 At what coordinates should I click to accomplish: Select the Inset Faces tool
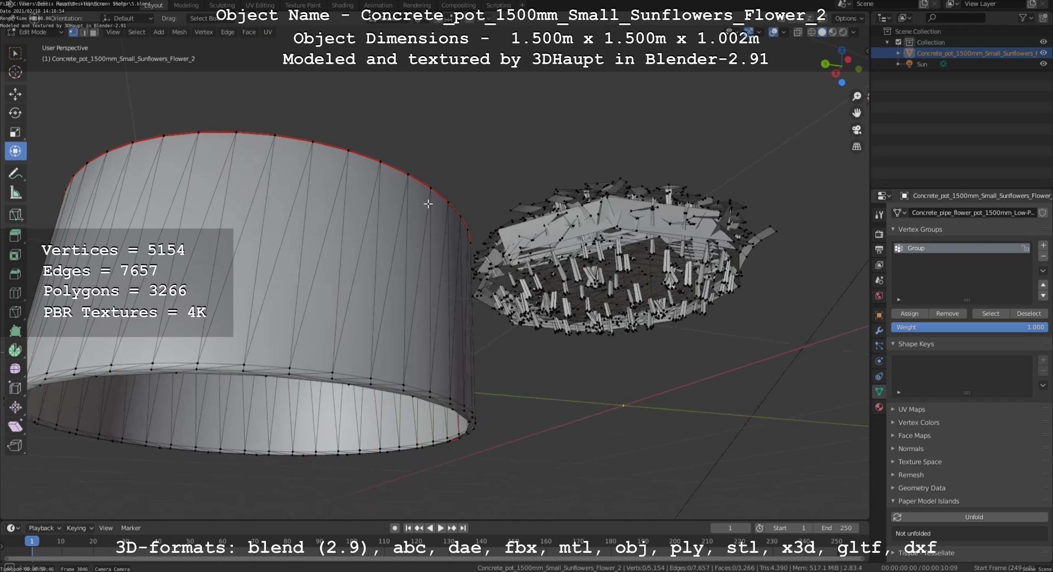pyautogui.click(x=15, y=255)
